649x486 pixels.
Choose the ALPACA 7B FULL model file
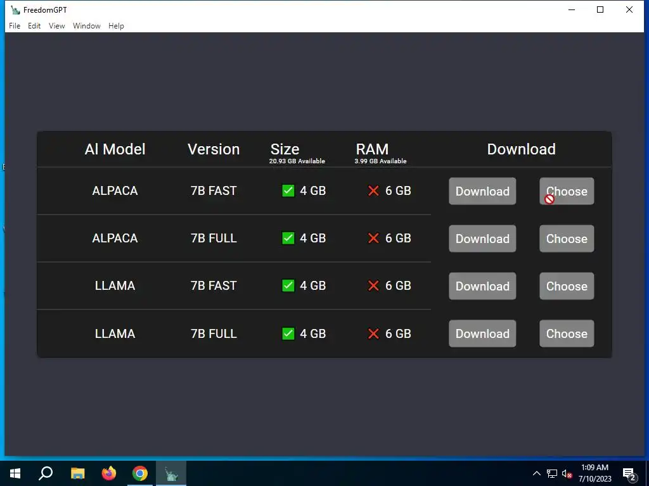tap(567, 239)
